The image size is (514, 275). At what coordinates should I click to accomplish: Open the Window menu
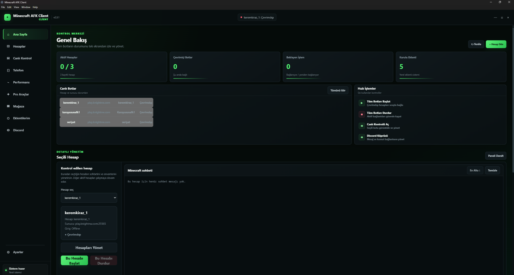(26, 7)
